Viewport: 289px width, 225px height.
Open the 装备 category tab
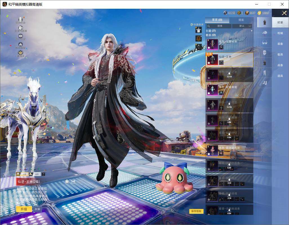click(280, 44)
